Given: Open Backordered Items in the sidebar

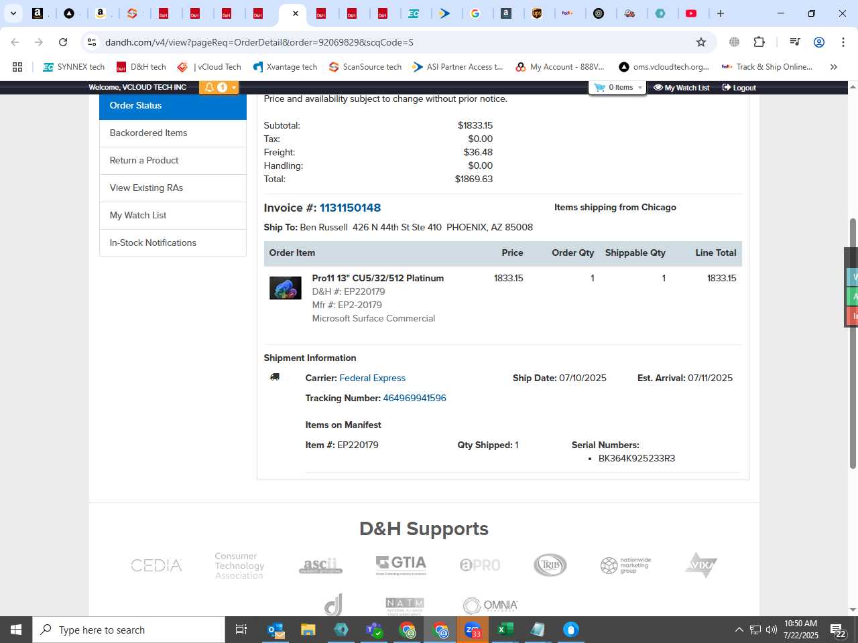Looking at the screenshot, I should pyautogui.click(x=173, y=133).
